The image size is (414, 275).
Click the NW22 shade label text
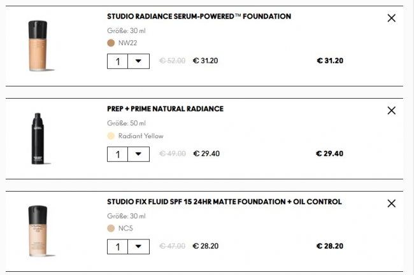128,43
